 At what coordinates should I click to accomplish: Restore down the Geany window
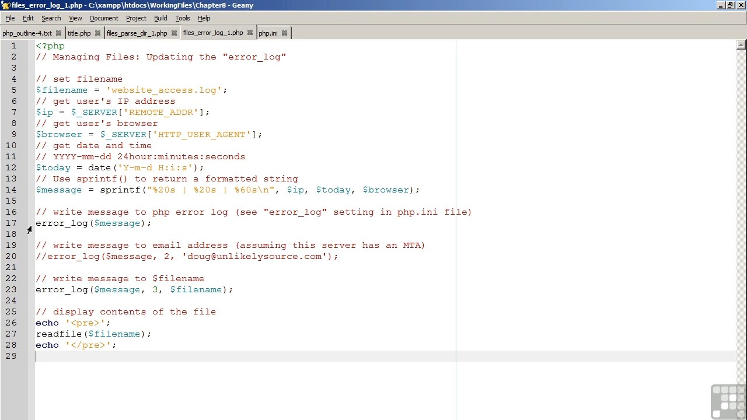(x=729, y=5)
